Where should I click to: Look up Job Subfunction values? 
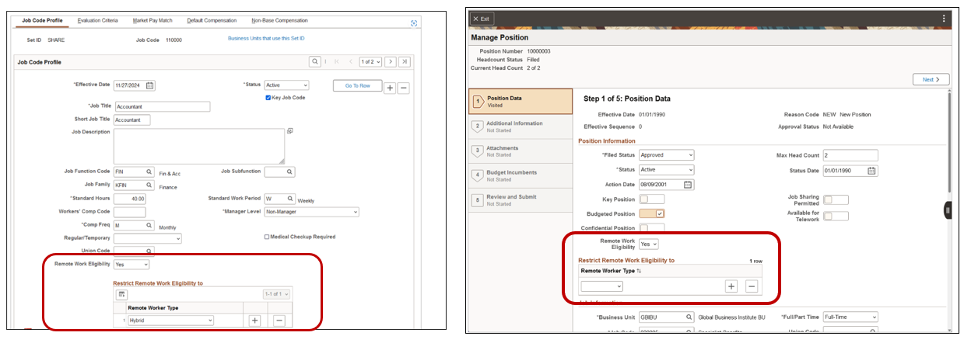(x=289, y=171)
